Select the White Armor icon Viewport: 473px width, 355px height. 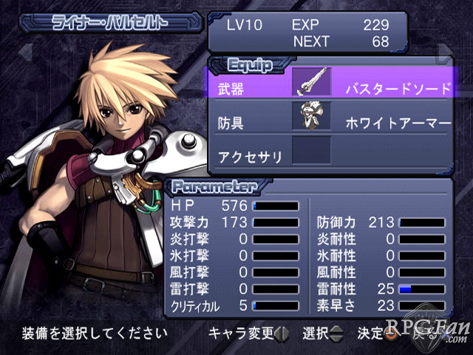coord(311,116)
